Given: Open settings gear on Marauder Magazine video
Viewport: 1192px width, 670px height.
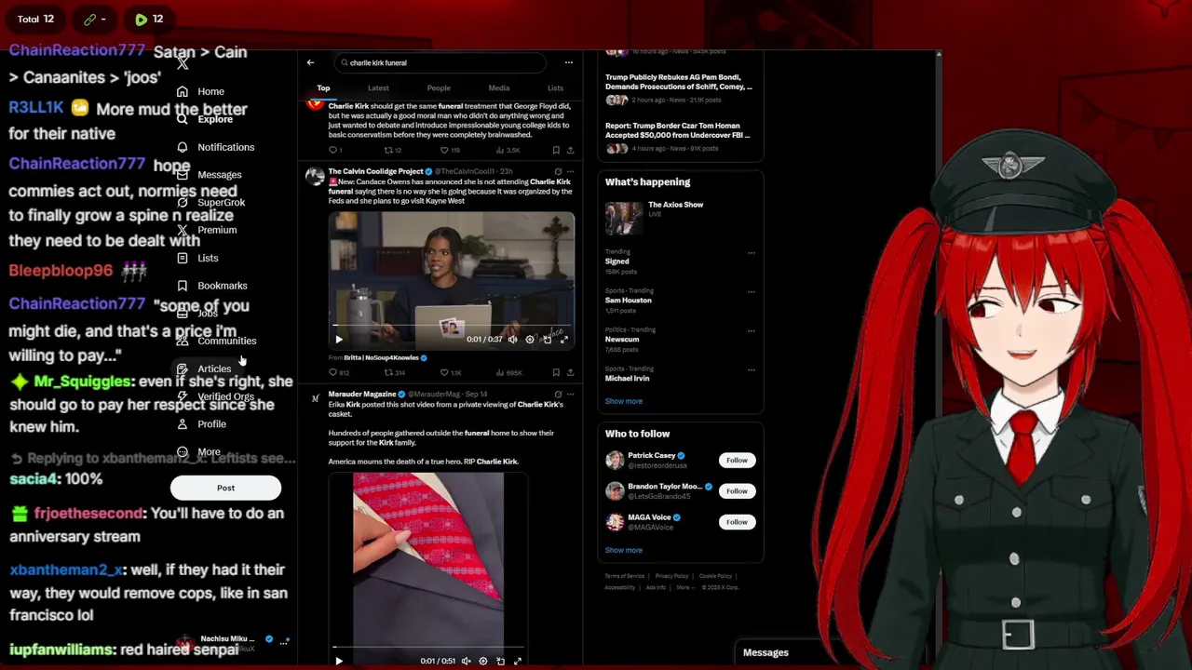Looking at the screenshot, I should tap(482, 661).
